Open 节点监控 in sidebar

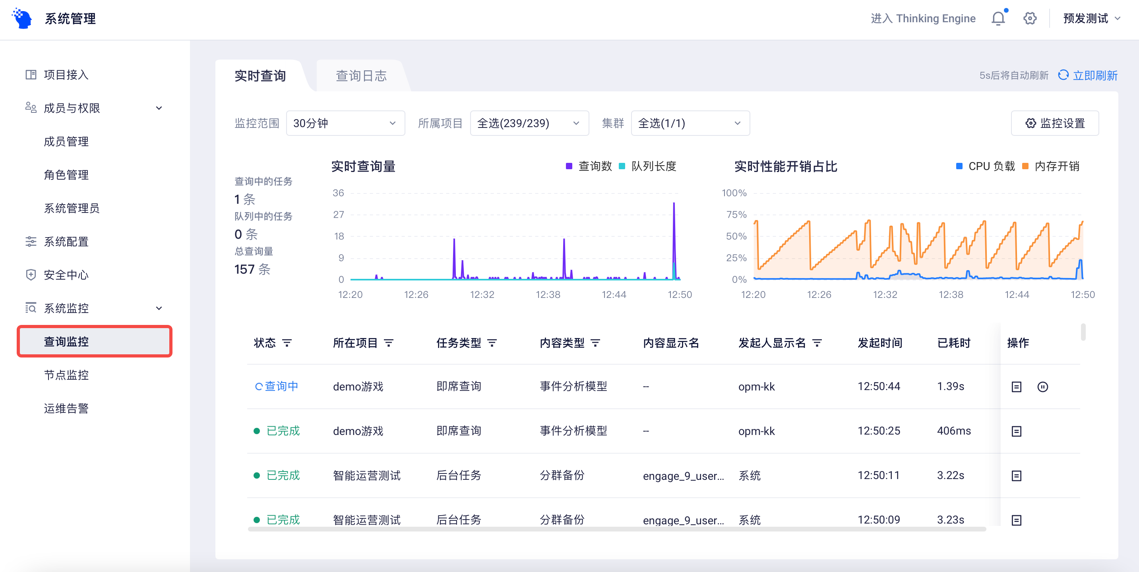pyautogui.click(x=66, y=375)
